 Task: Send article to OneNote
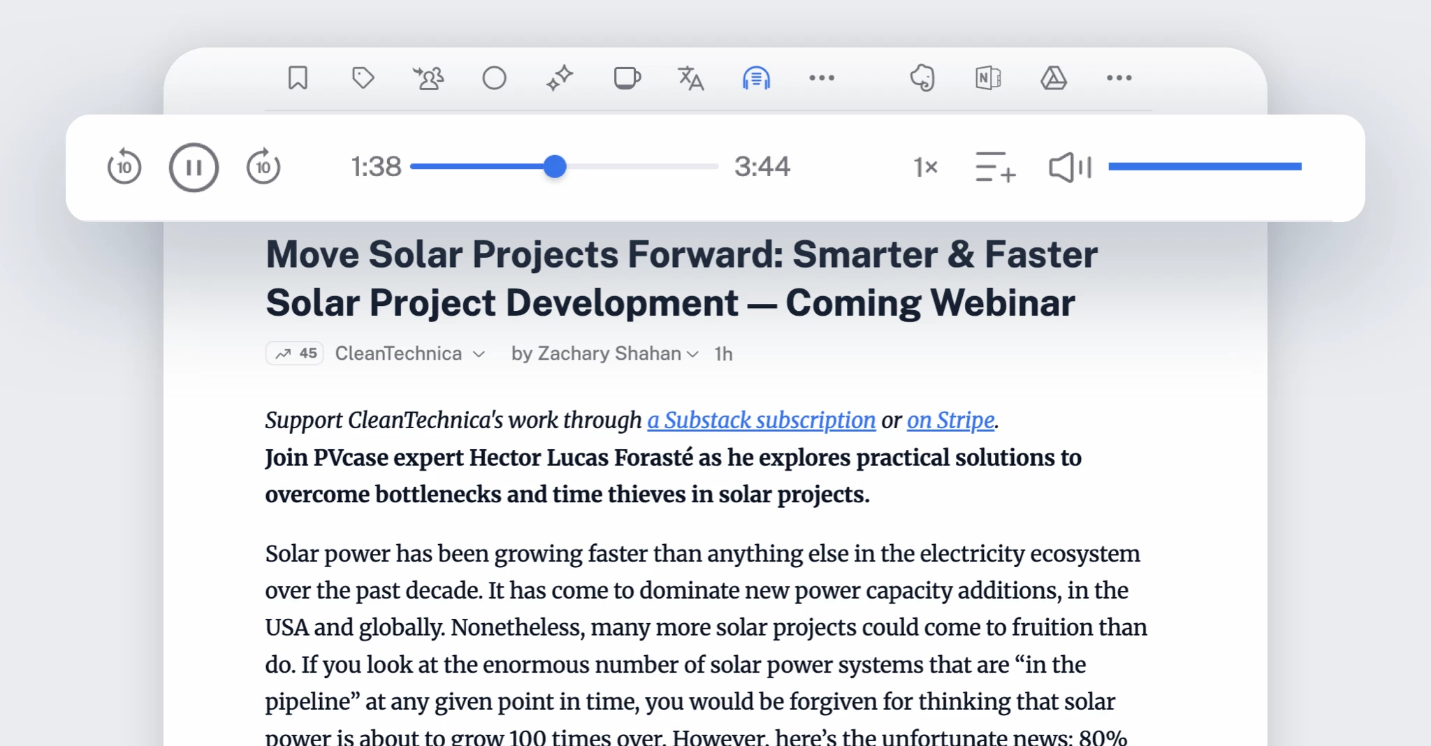988,78
